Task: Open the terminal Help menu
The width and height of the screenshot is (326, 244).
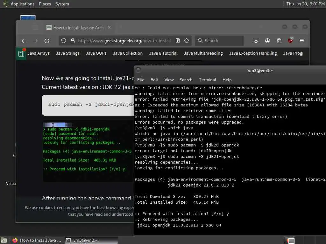Action: tap(227, 80)
